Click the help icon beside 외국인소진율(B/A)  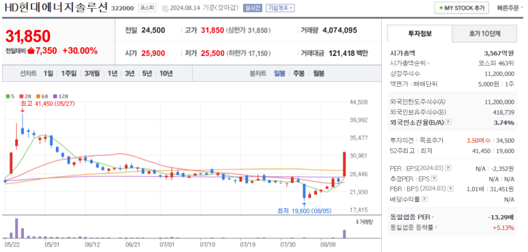click(448, 123)
